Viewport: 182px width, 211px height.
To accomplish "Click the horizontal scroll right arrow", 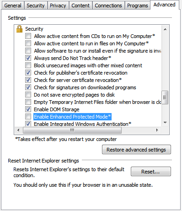I will 157,130.
